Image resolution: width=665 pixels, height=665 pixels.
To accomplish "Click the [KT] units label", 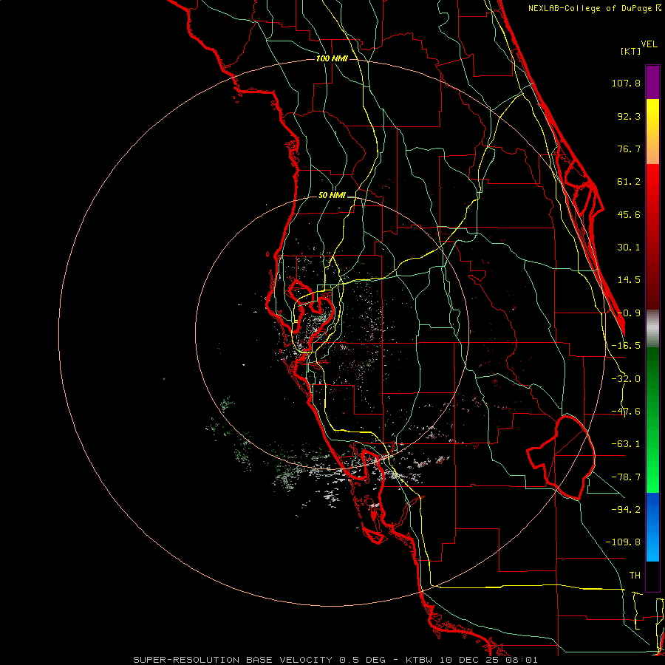I will 631,51.
